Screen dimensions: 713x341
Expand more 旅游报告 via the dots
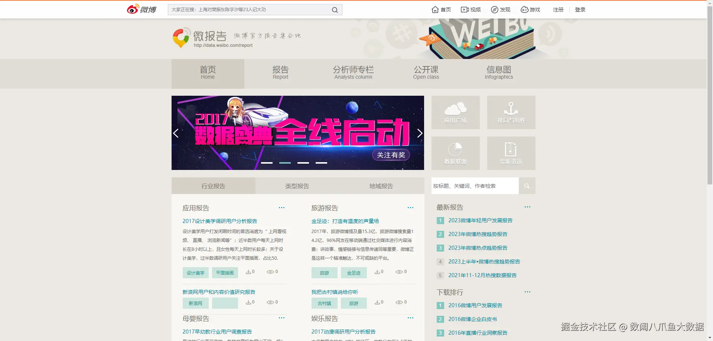pos(410,208)
